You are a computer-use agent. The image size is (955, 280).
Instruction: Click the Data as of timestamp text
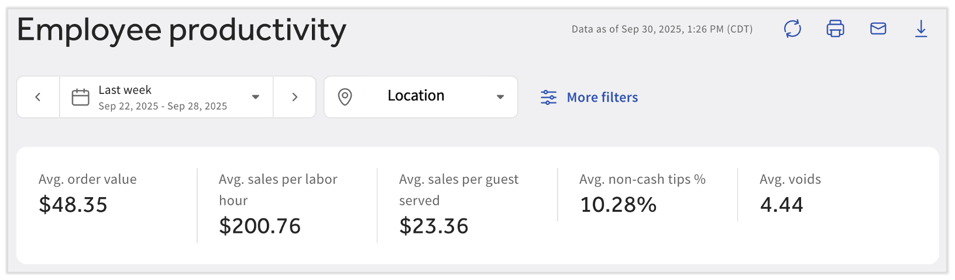click(662, 29)
